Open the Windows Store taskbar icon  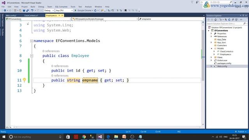[x=68, y=136]
